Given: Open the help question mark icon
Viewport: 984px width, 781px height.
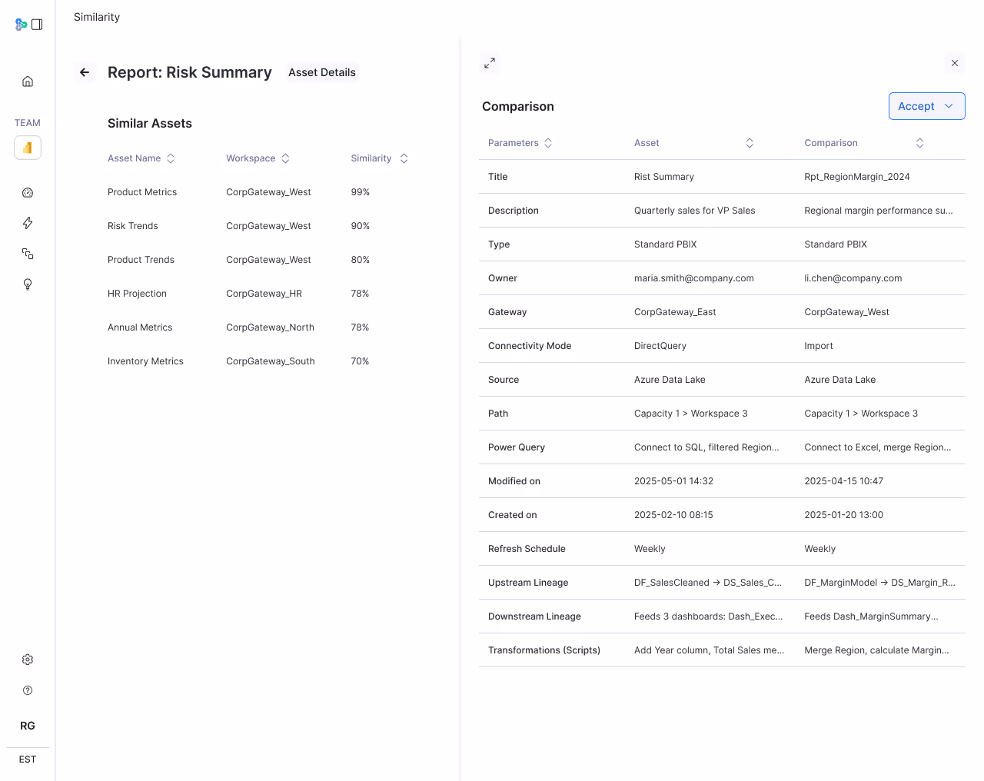Looking at the screenshot, I should pos(28,690).
